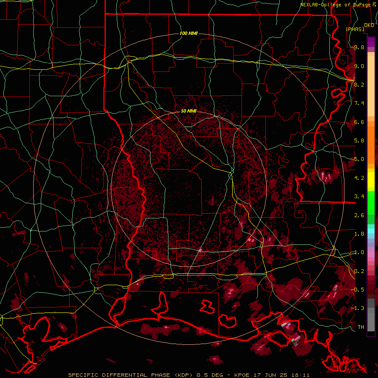Click the "TH" threshold label on scale
Viewport: 378px width, 378px height.
click(x=361, y=327)
